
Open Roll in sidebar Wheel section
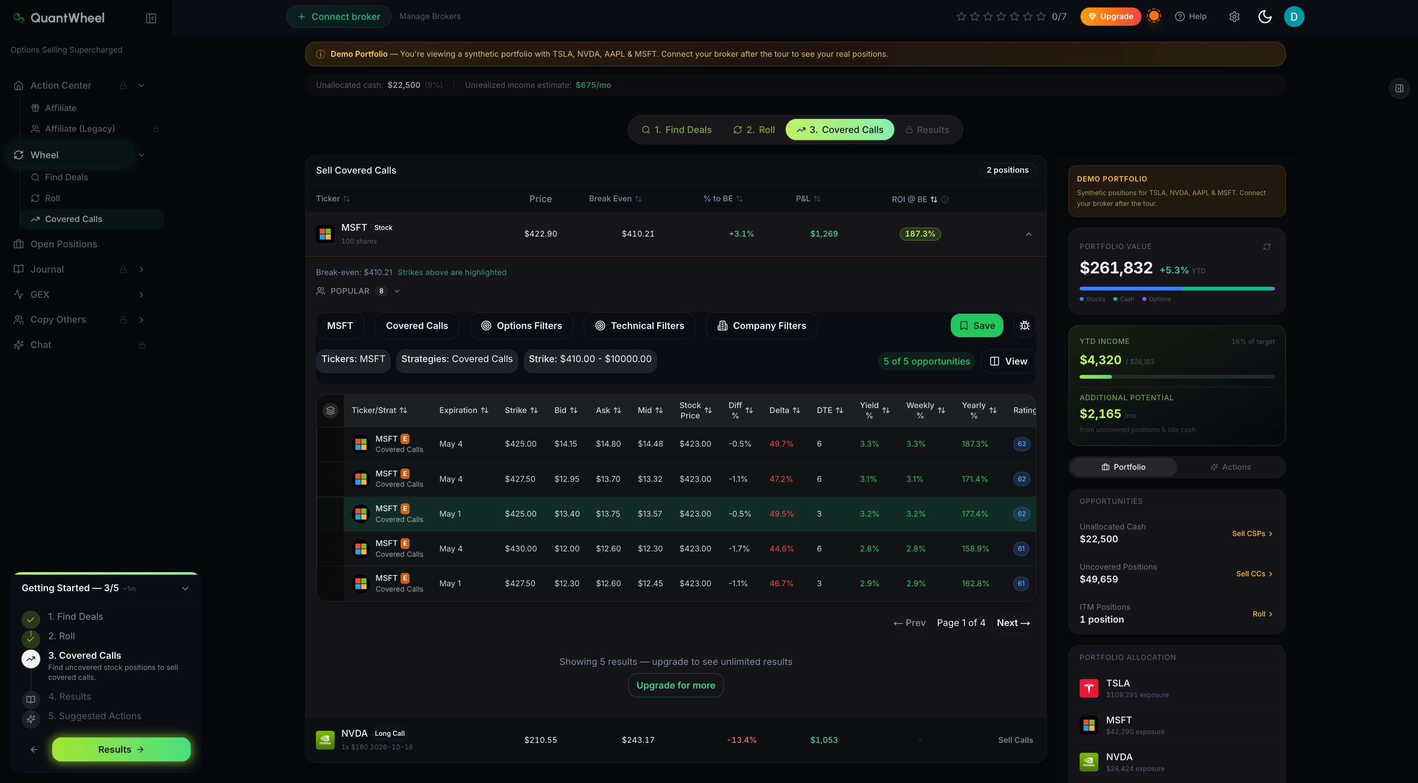click(52, 198)
